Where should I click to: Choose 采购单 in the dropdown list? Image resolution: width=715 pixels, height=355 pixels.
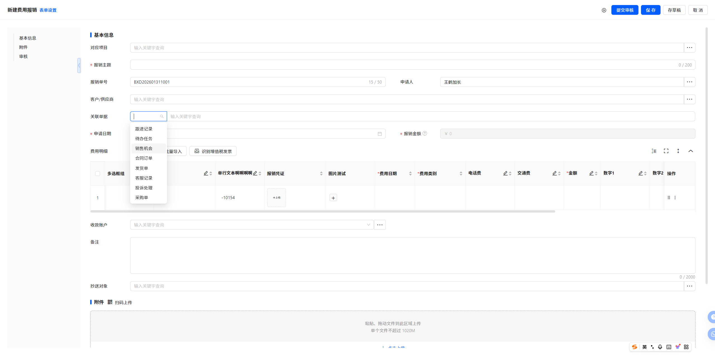142,197
